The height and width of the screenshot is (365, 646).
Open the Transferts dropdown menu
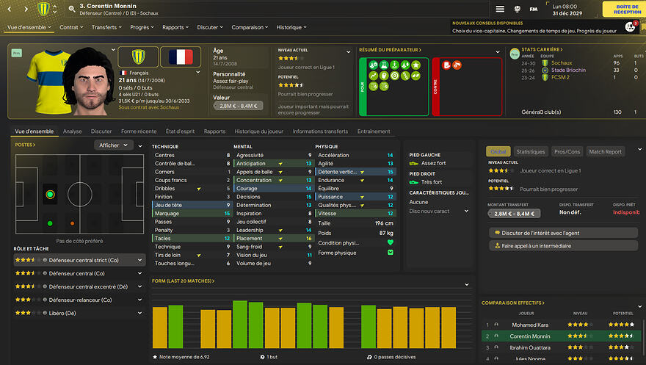[x=108, y=27]
